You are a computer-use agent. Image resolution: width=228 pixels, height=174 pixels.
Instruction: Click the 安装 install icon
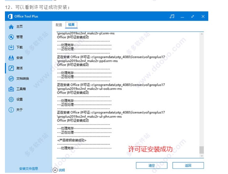click(11, 58)
